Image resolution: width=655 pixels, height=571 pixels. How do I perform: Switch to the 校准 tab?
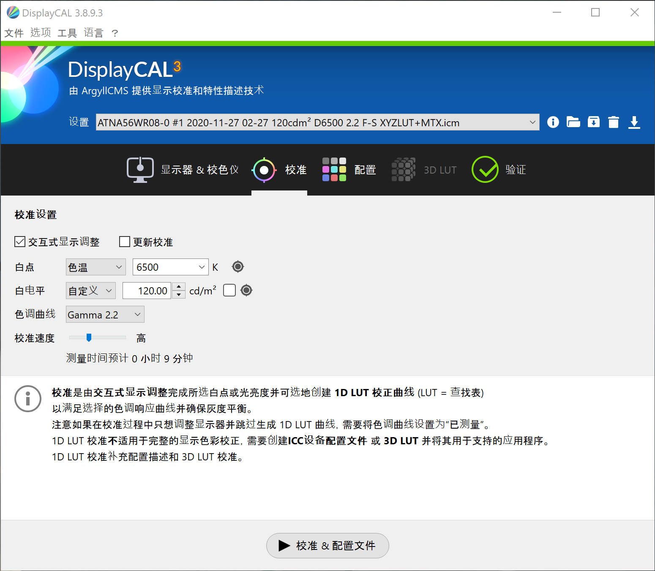279,170
